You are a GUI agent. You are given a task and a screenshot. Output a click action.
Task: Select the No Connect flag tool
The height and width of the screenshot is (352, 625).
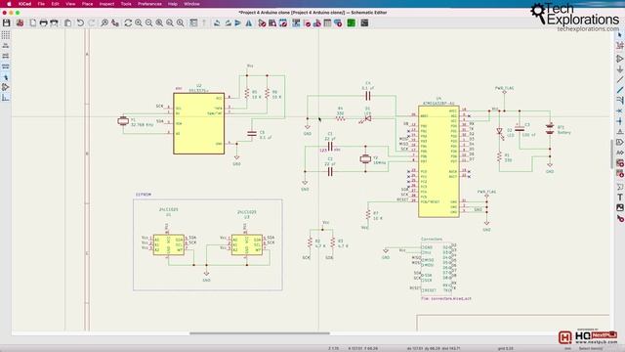[x=620, y=110]
